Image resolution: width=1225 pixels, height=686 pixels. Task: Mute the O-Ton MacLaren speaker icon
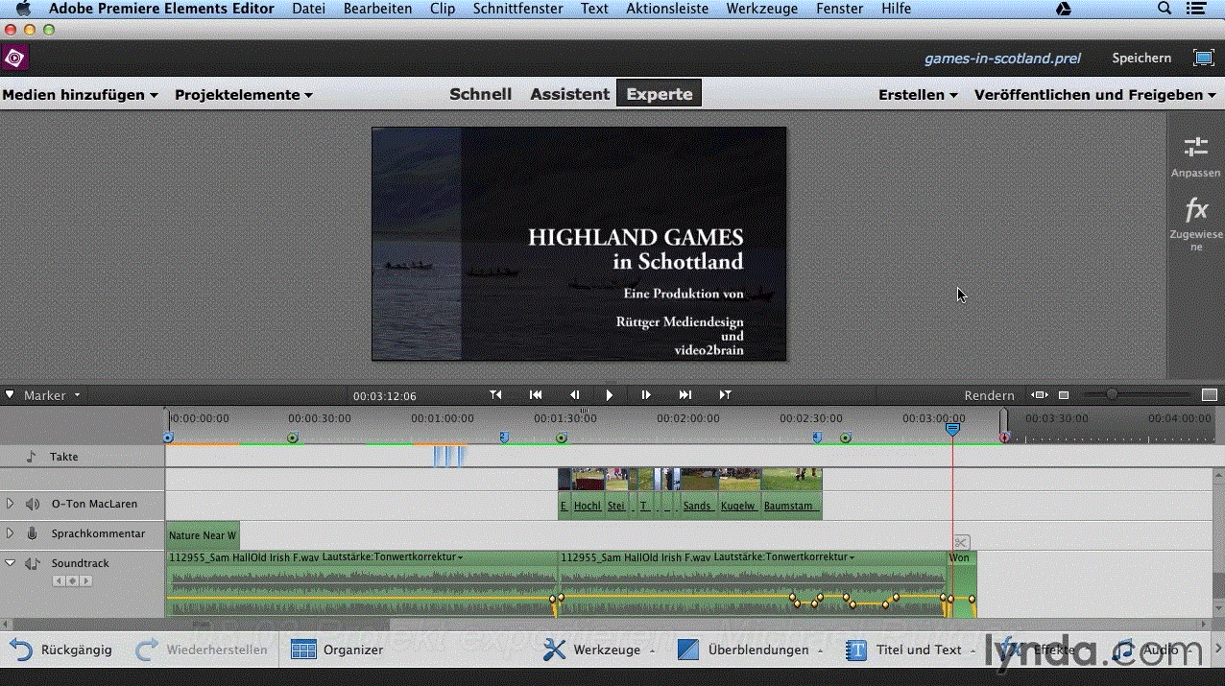33,504
